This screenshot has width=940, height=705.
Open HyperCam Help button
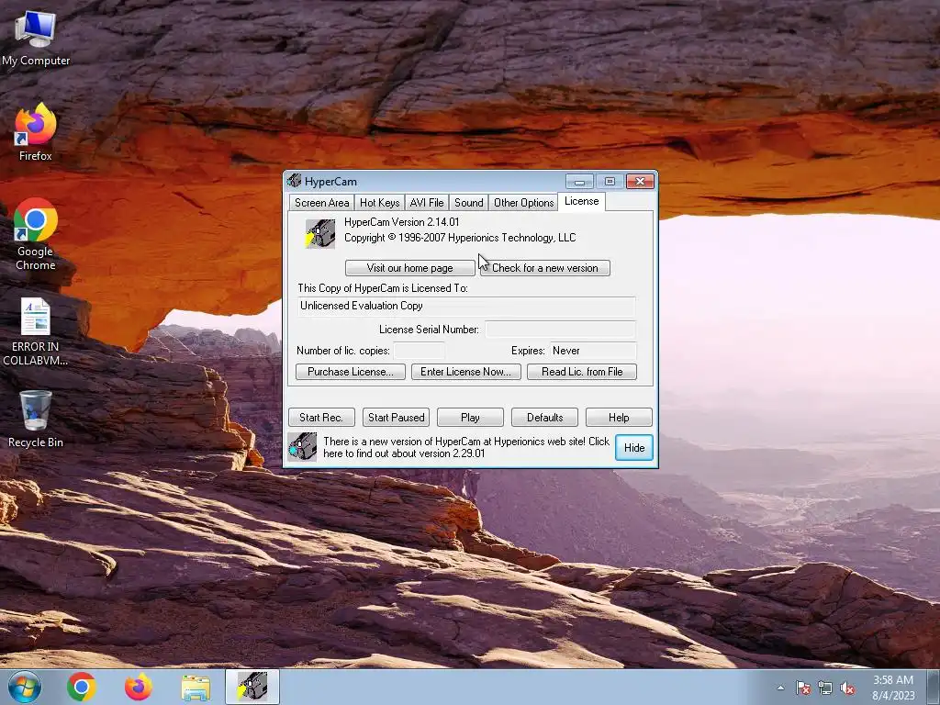coord(619,418)
